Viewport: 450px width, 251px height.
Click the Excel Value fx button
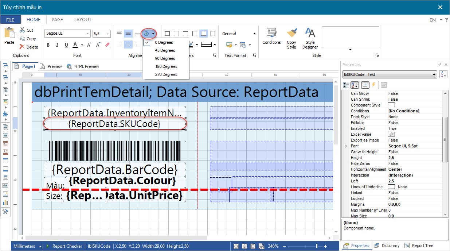392,134
